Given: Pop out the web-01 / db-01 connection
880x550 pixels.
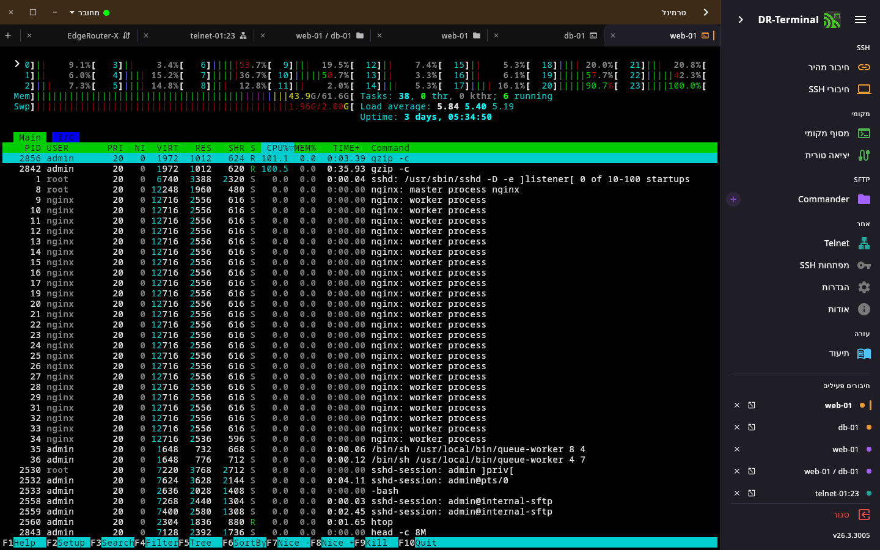Looking at the screenshot, I should tap(752, 471).
